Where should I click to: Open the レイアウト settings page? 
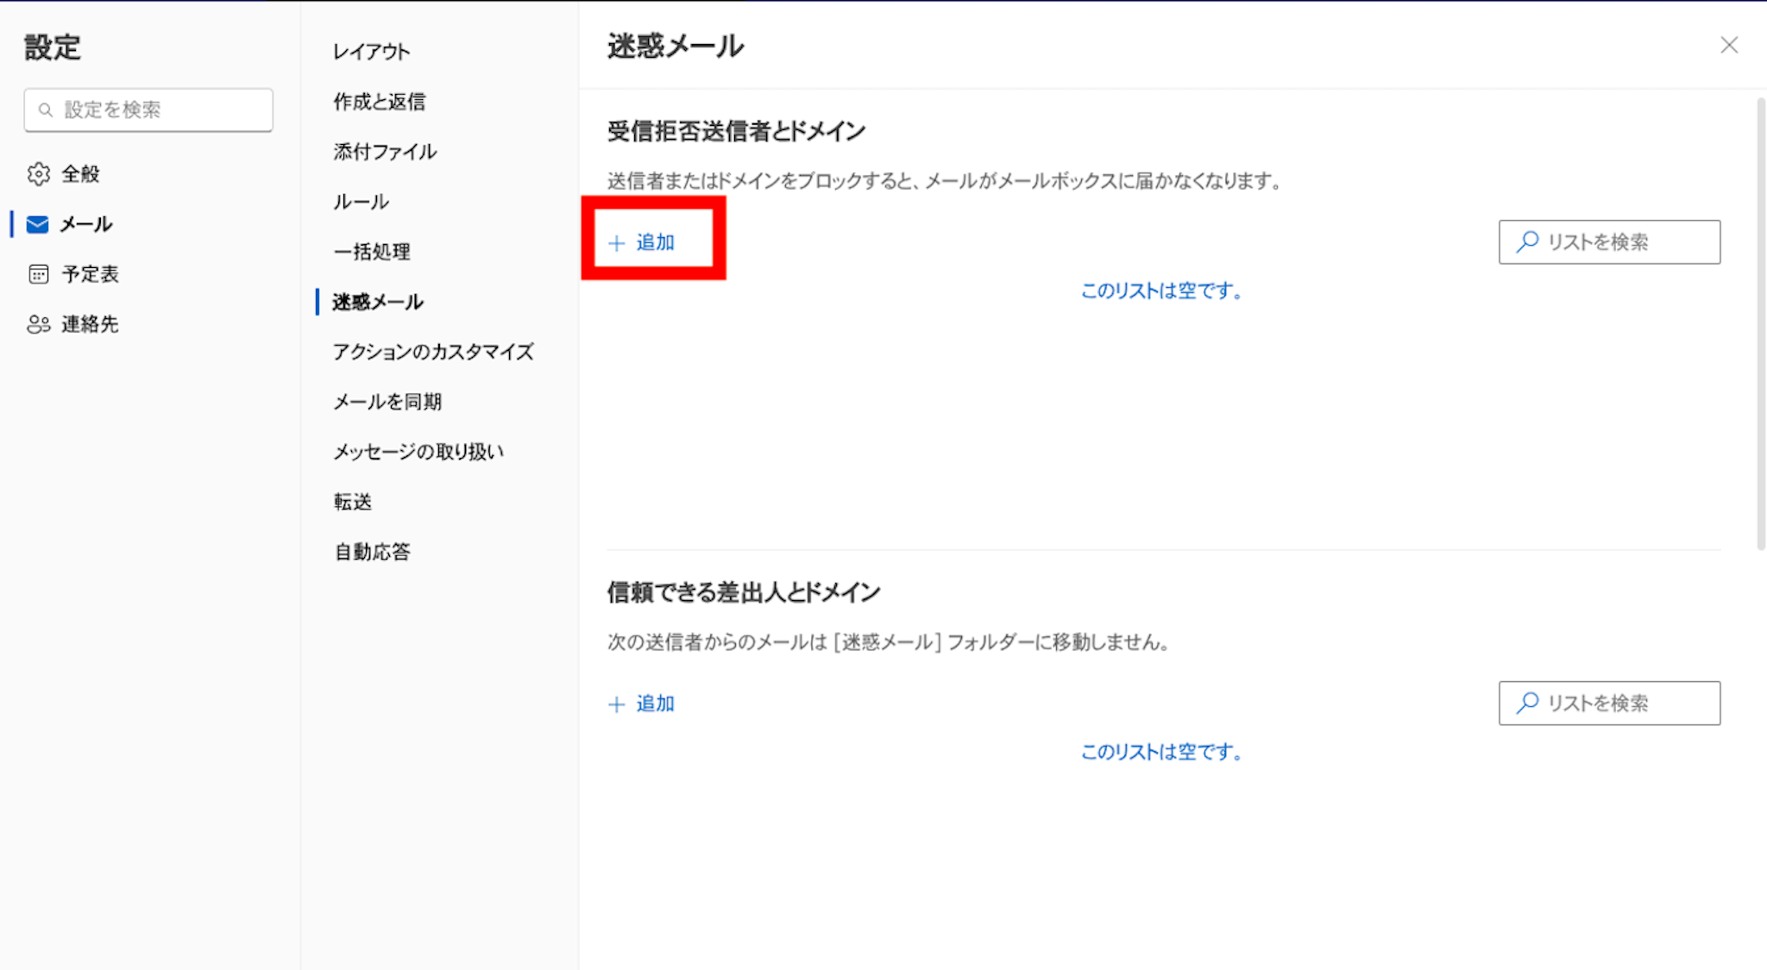coord(371,52)
